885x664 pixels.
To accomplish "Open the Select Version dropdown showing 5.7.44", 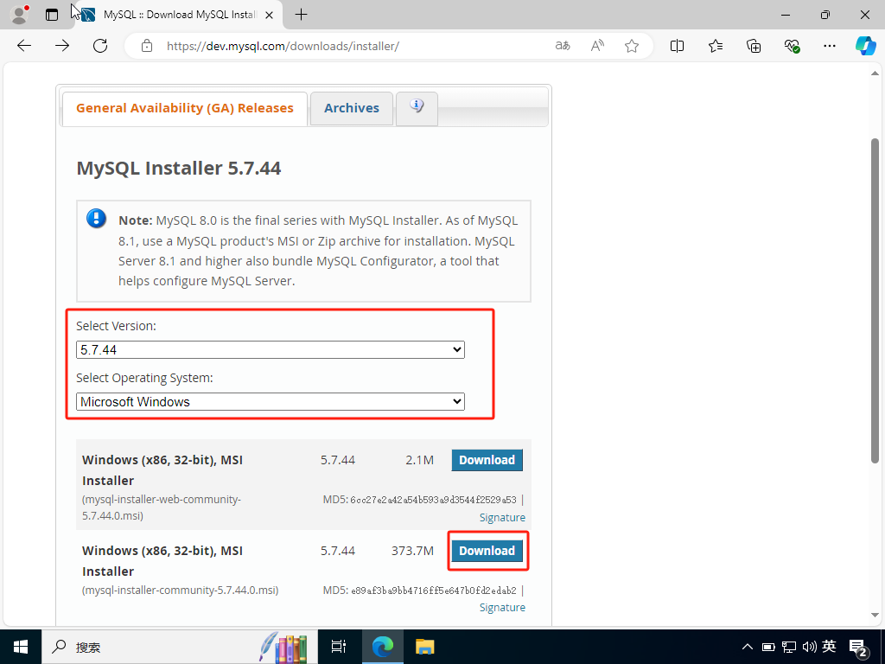I will tap(271, 350).
